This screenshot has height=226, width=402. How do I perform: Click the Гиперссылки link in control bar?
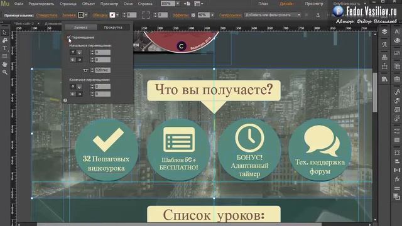click(x=231, y=15)
